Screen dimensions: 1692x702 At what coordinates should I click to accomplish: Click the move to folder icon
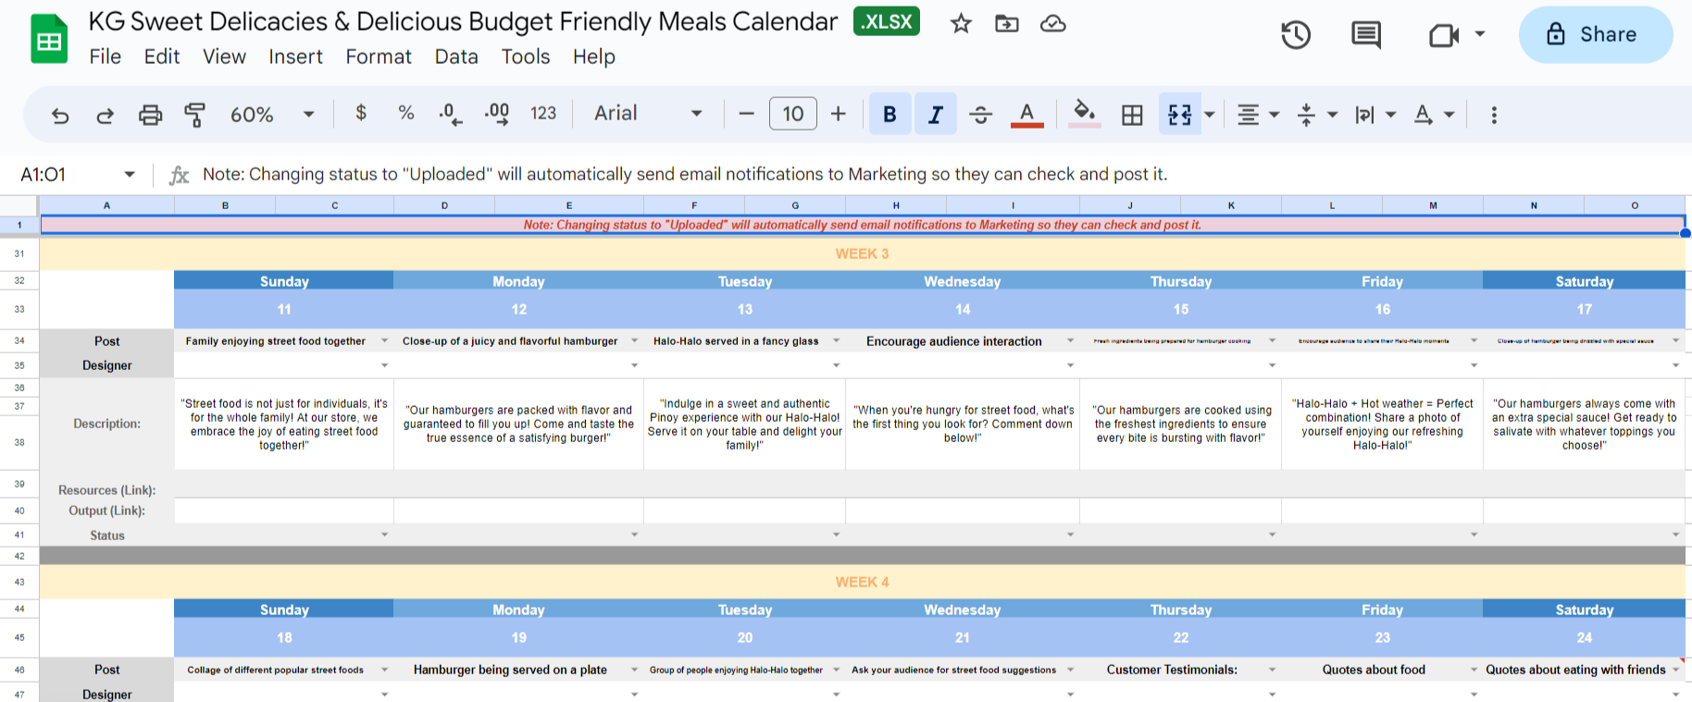pyautogui.click(x=1006, y=24)
